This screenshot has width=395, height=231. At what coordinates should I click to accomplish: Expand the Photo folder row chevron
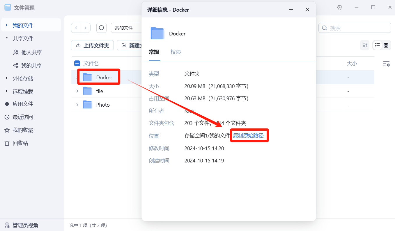pyautogui.click(x=77, y=105)
